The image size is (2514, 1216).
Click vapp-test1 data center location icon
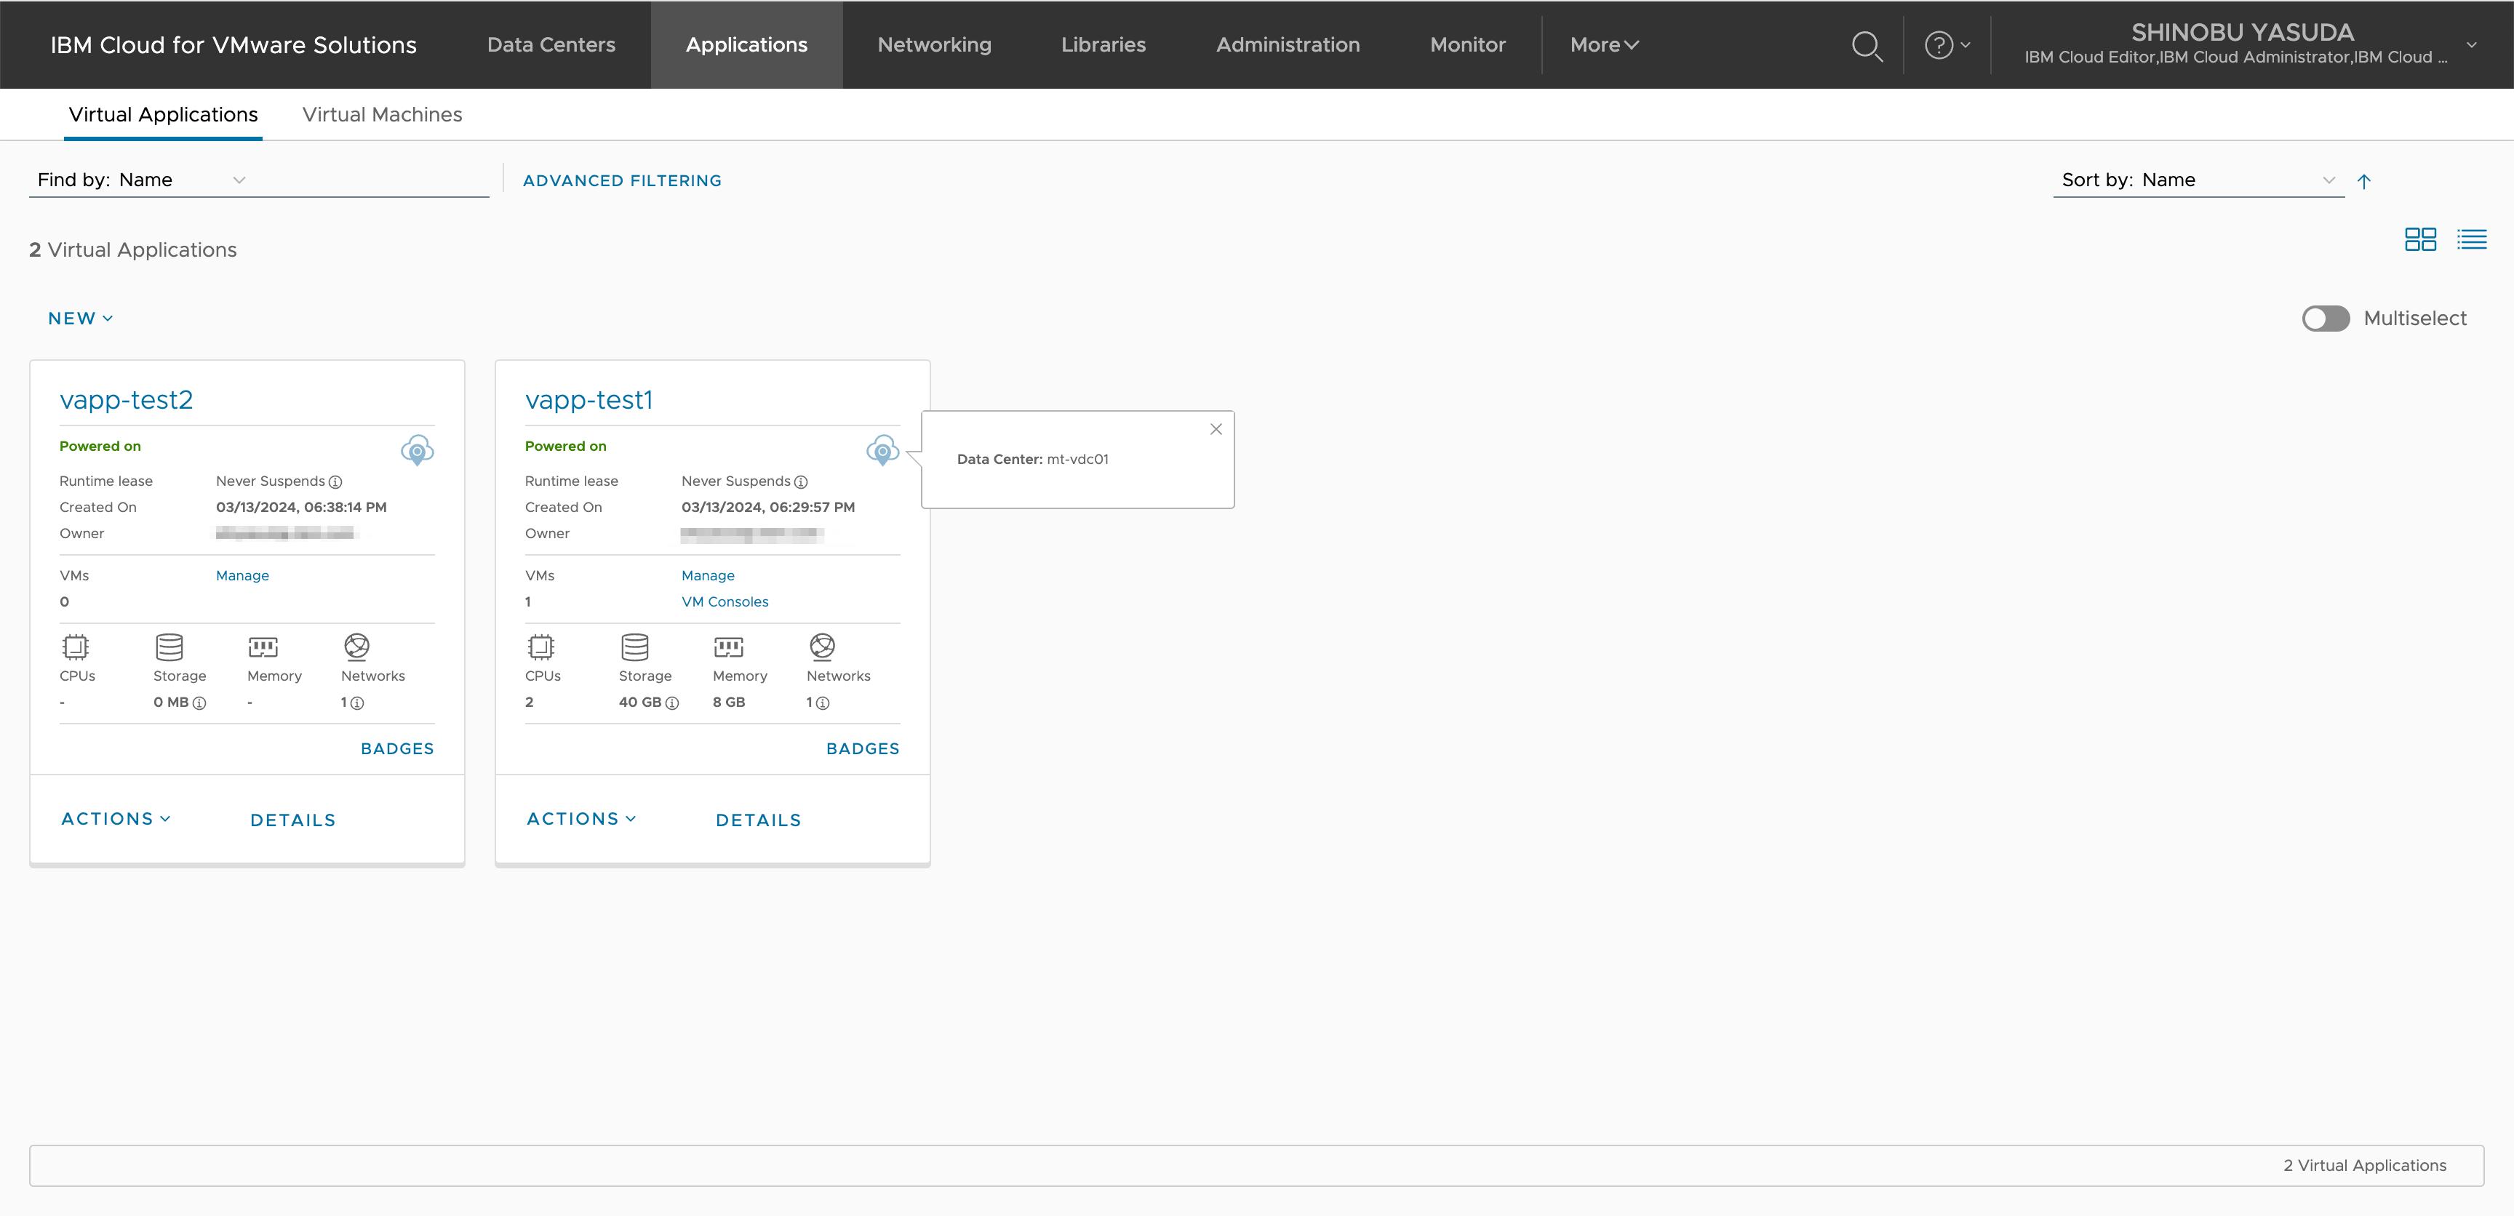tap(882, 450)
